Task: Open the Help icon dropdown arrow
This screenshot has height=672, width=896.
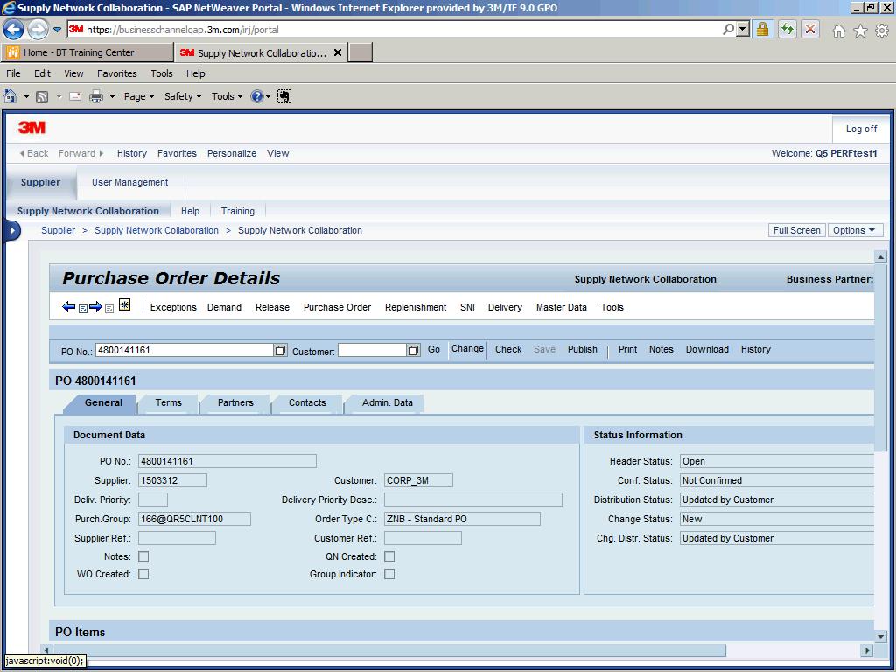Action: pos(268,96)
